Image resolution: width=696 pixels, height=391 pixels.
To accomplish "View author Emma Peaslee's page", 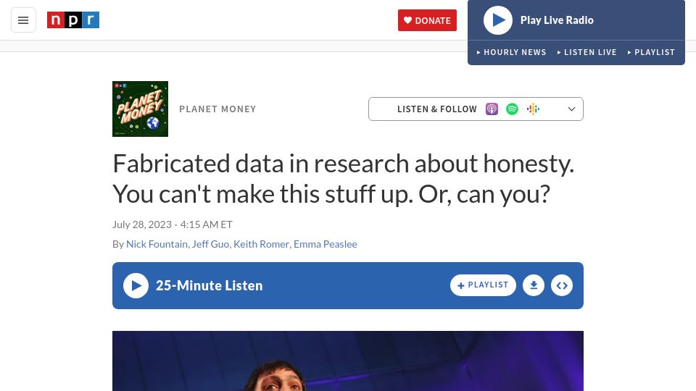I will coord(326,244).
